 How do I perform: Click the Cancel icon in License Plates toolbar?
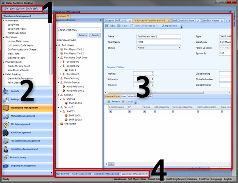click(123, 101)
